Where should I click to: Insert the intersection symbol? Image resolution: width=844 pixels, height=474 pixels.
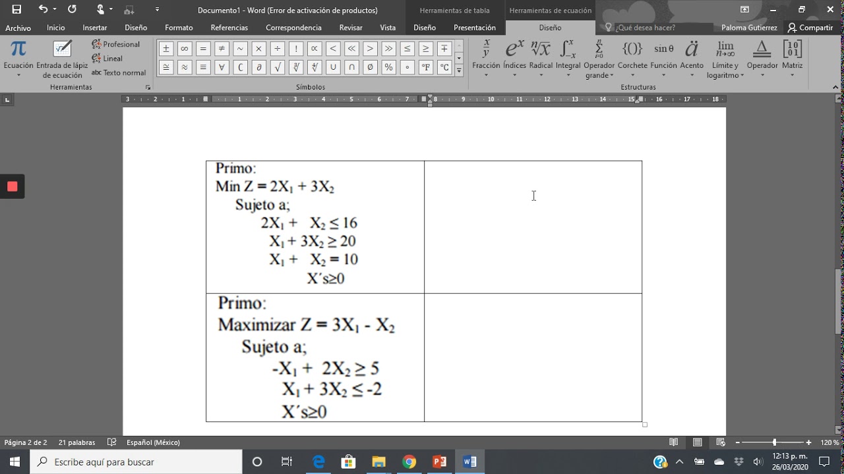pos(351,67)
